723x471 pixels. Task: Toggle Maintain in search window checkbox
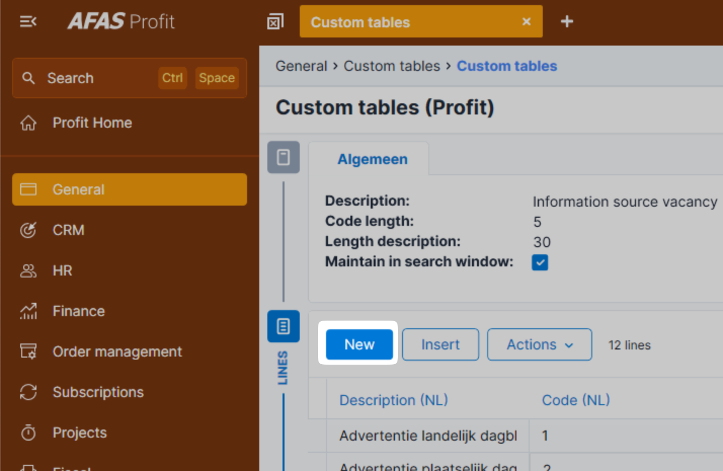[x=540, y=262]
